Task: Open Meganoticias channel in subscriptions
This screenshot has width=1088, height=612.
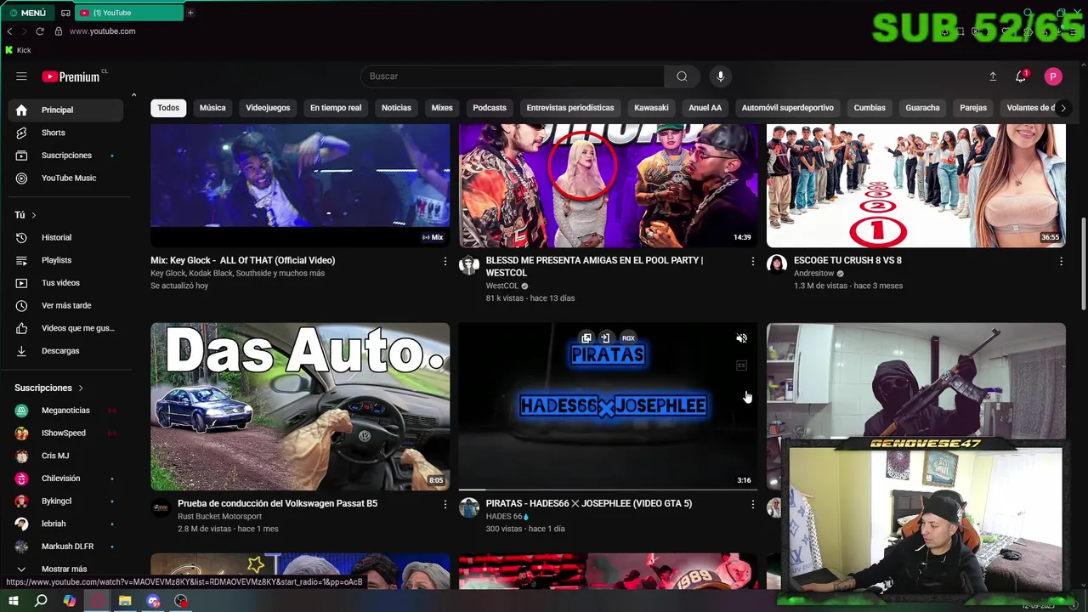Action: click(65, 411)
